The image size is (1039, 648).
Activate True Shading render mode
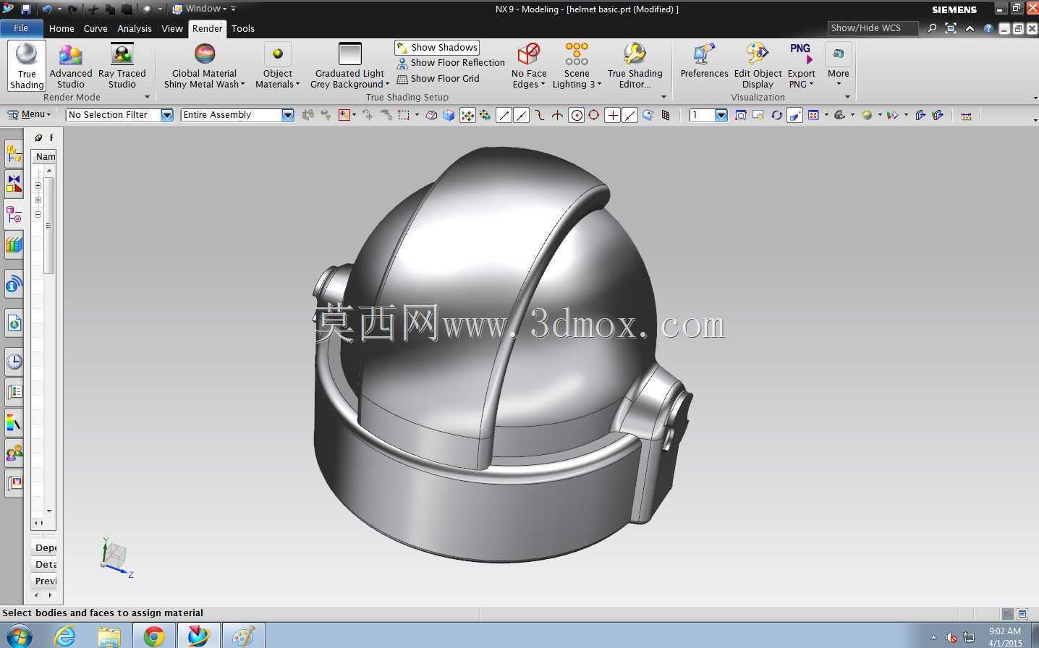pos(27,66)
